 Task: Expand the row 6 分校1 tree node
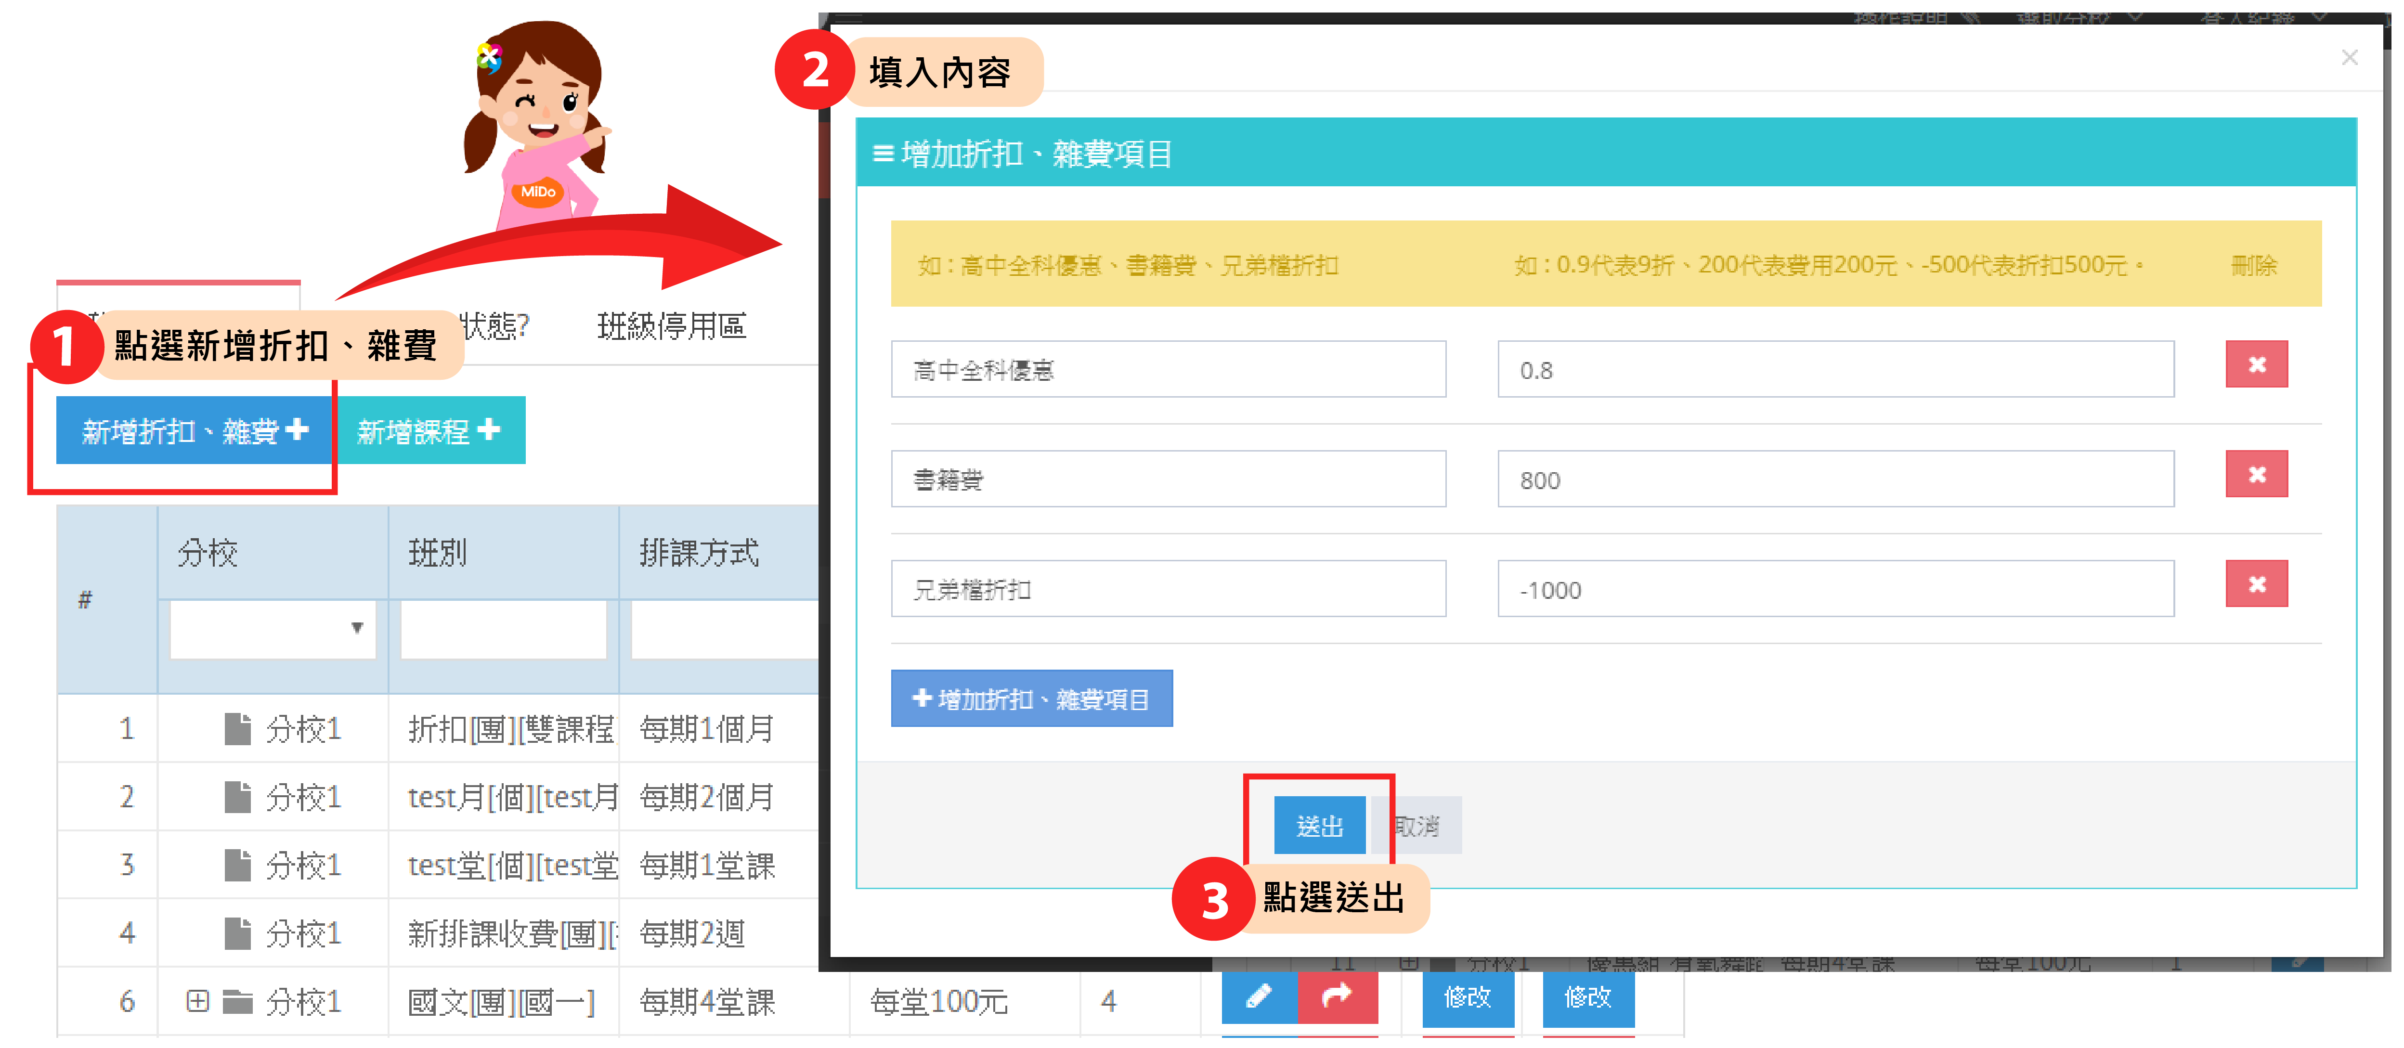point(197,1001)
